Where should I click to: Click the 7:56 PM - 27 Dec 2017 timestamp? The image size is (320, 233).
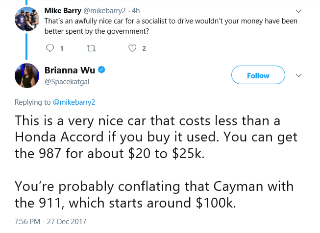tap(50, 221)
